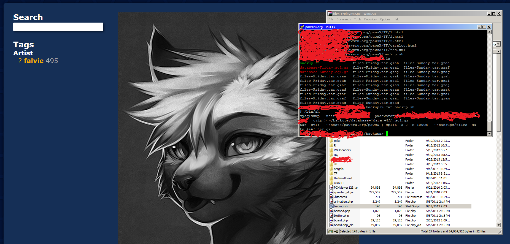Minimize the WinRAR window
This screenshot has height=244, width=510.
click(x=489, y=13)
